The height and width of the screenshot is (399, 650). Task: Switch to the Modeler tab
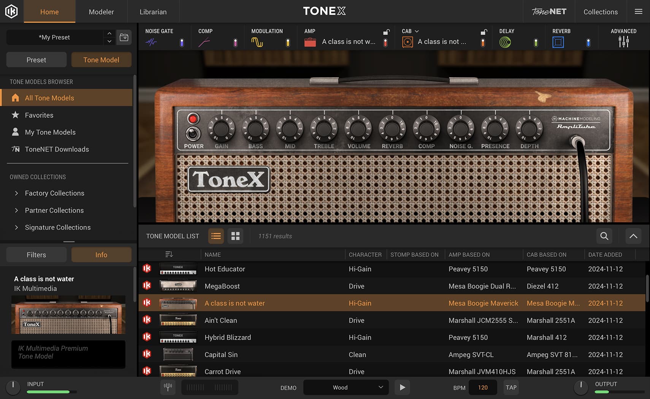[101, 11]
